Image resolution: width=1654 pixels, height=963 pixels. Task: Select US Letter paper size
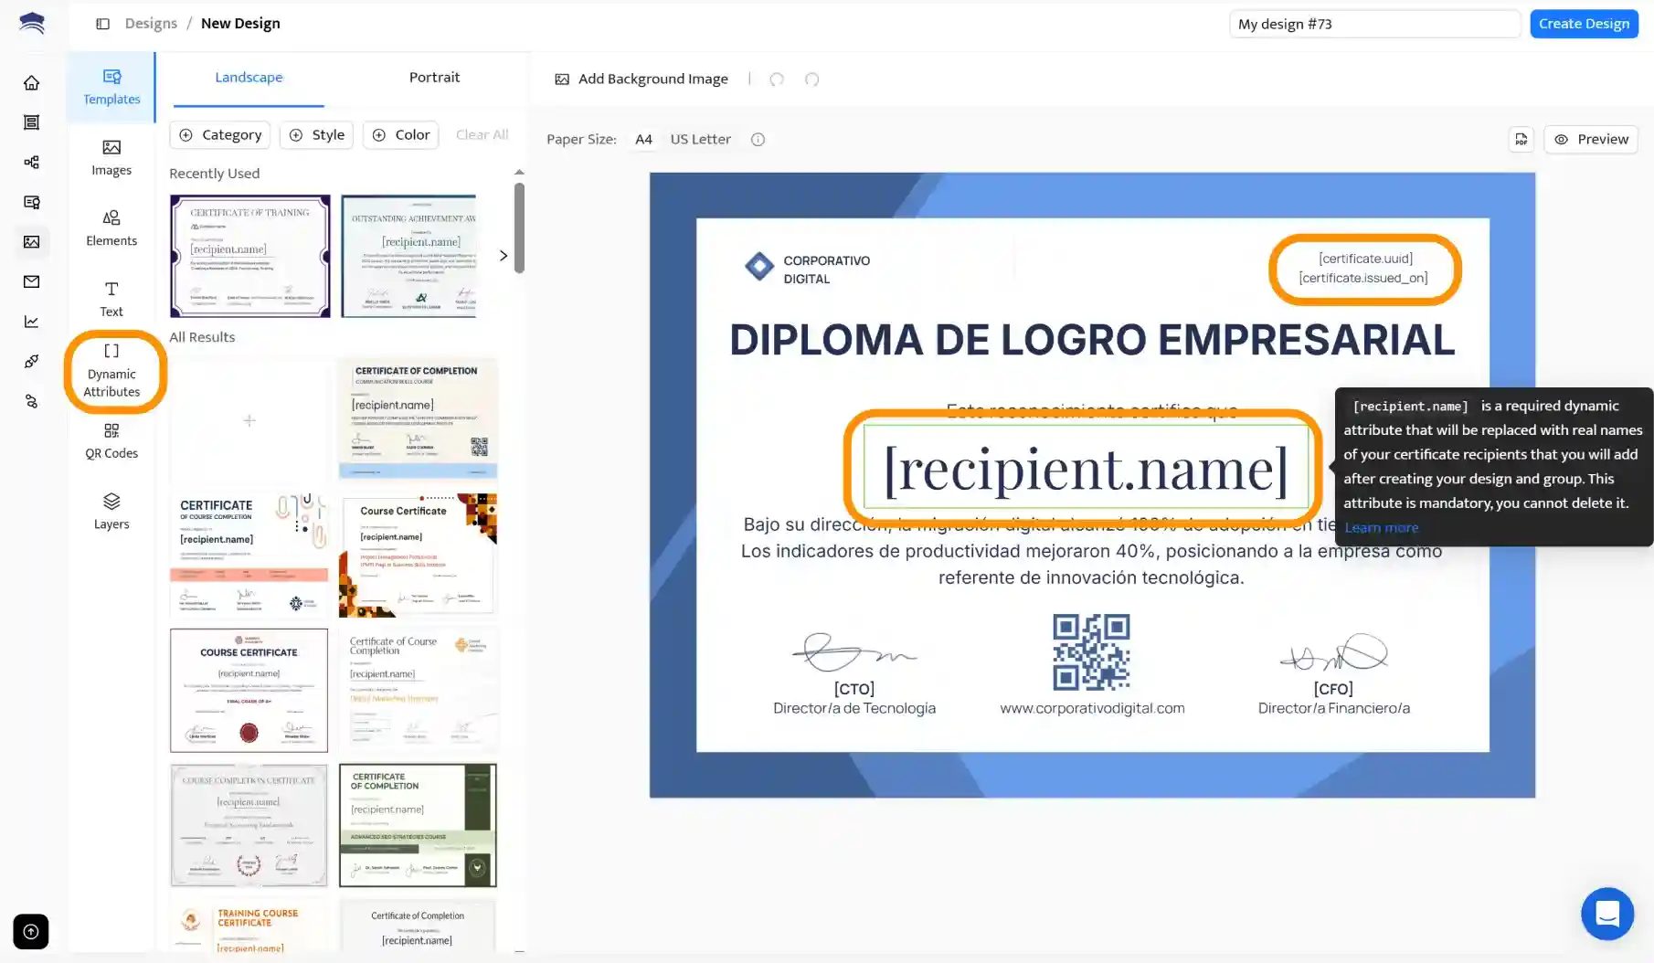coord(700,139)
